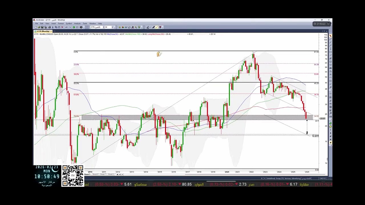Click the 2020 year label on time axis

tap(227, 172)
